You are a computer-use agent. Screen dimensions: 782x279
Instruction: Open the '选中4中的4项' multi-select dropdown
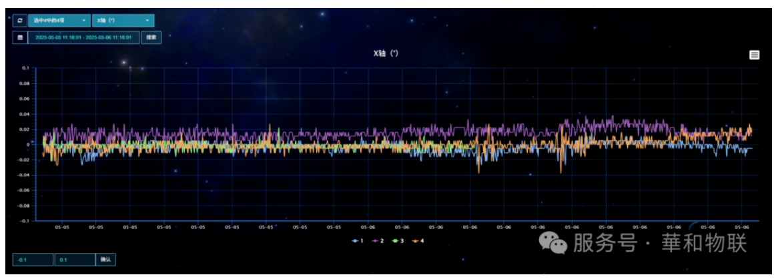59,21
